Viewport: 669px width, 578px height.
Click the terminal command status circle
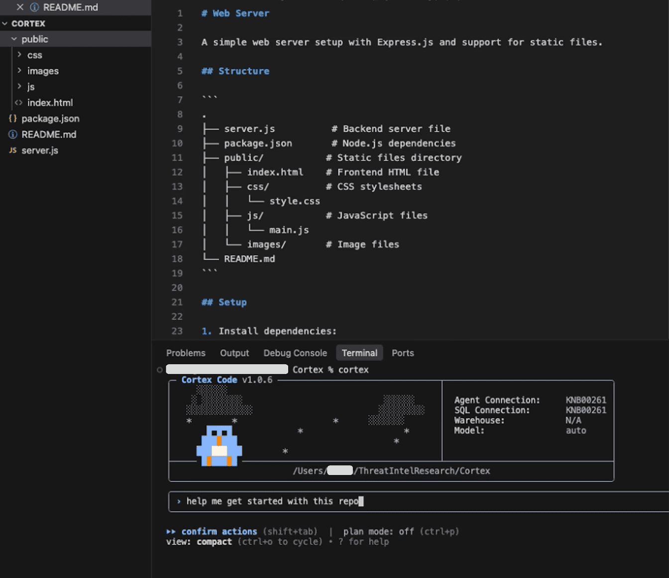[x=160, y=370]
